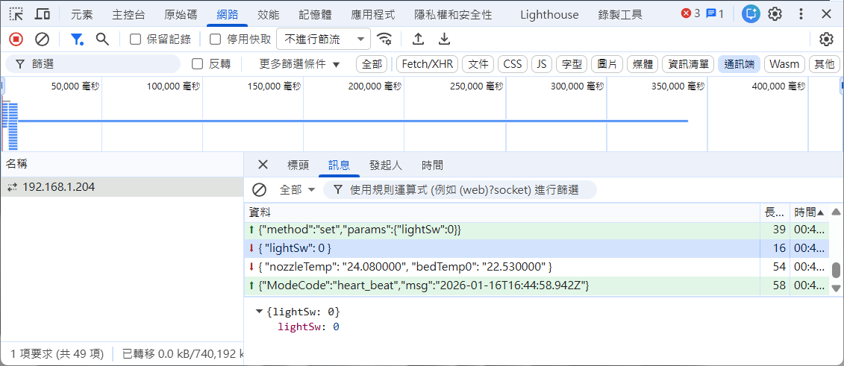Stop recording network log
The image size is (844, 366).
point(16,39)
